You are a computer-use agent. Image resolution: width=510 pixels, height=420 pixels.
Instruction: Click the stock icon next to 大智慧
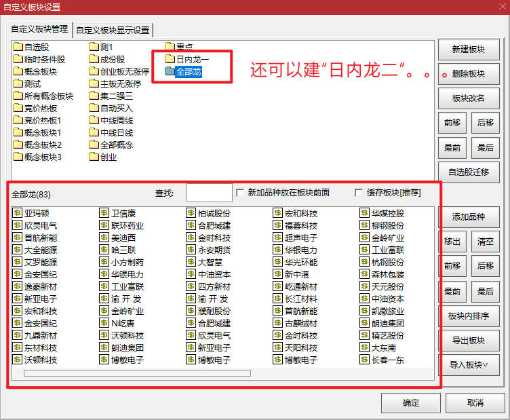(x=191, y=262)
